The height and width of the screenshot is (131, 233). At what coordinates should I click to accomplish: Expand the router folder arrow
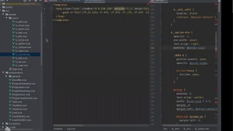(x=3, y=127)
